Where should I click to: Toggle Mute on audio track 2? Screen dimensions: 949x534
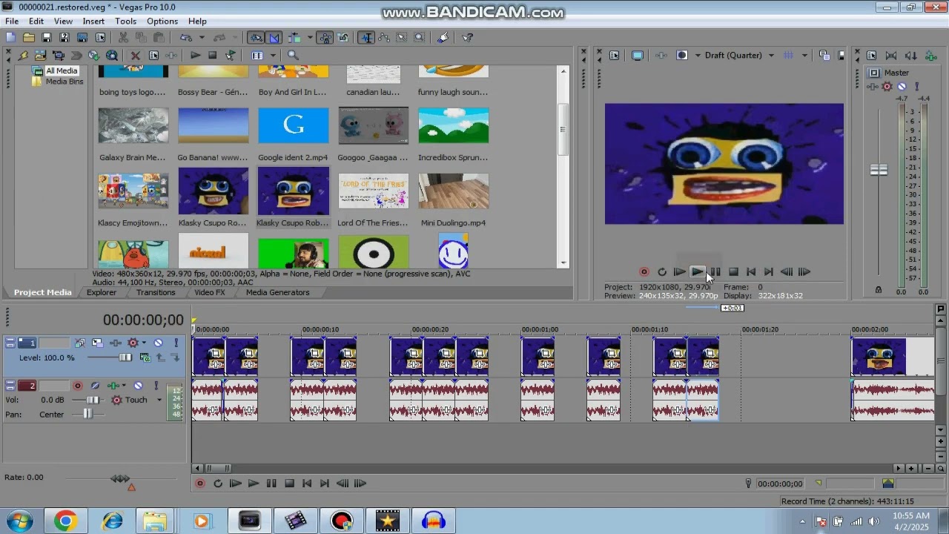click(138, 386)
